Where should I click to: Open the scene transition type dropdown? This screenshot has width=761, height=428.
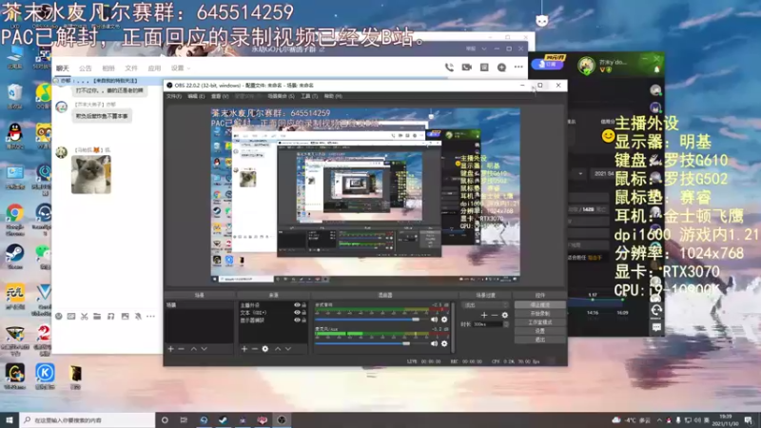(x=486, y=305)
